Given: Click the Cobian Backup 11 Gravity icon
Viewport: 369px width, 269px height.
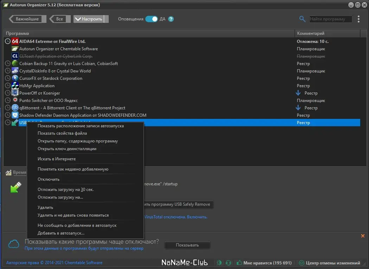Looking at the screenshot, I should point(15,63).
